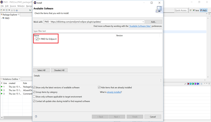Click the Cancel button
211x122 pixels.
[153, 116]
